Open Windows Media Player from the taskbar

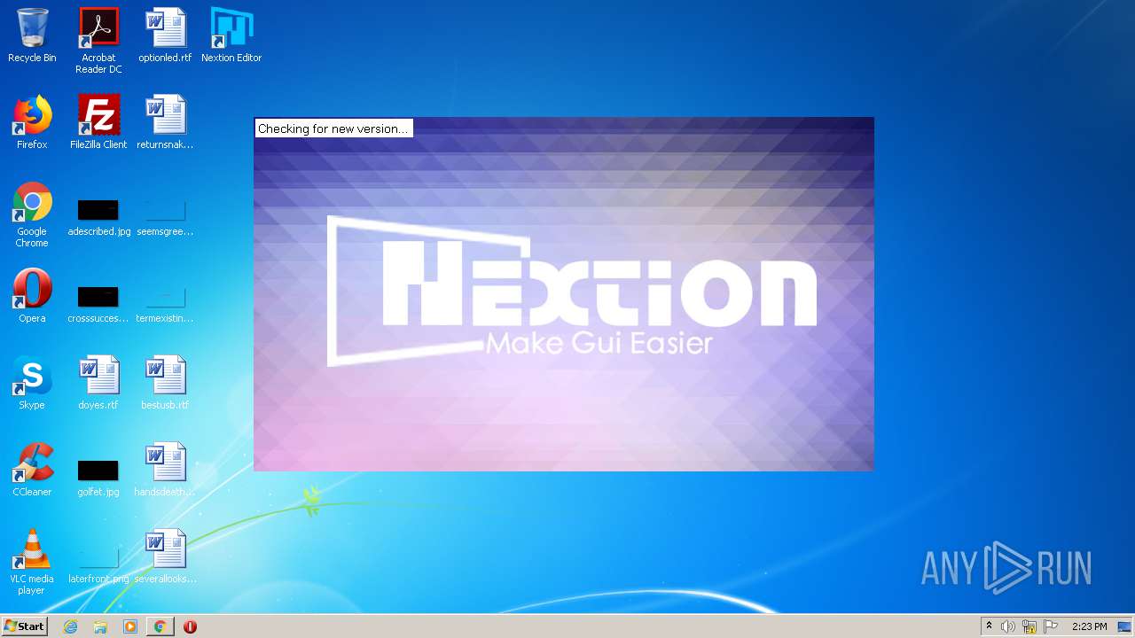tap(130, 626)
